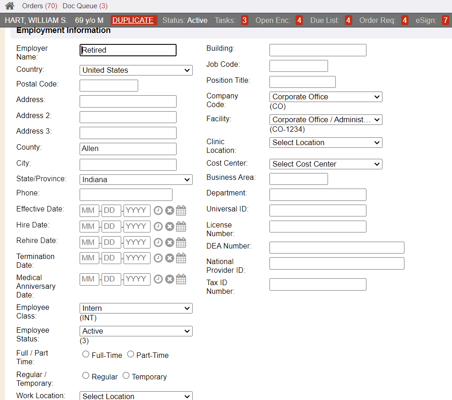452x400 pixels.
Task: Click clock icon next to Effective Date
Action: click(x=158, y=211)
